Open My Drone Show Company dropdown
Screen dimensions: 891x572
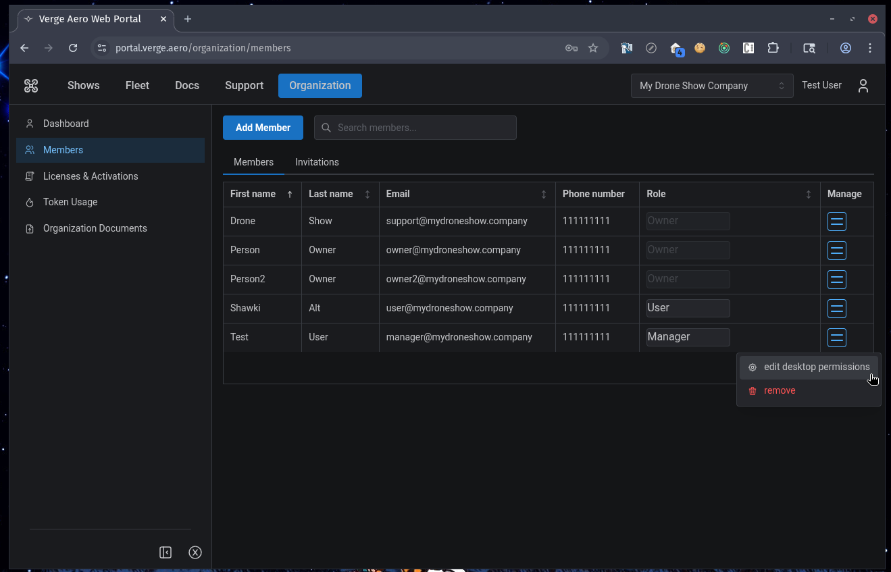click(x=711, y=86)
